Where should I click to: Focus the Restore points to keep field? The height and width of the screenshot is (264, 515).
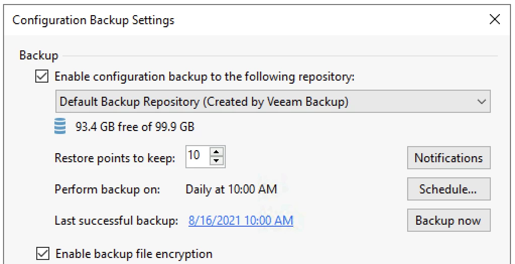197,157
